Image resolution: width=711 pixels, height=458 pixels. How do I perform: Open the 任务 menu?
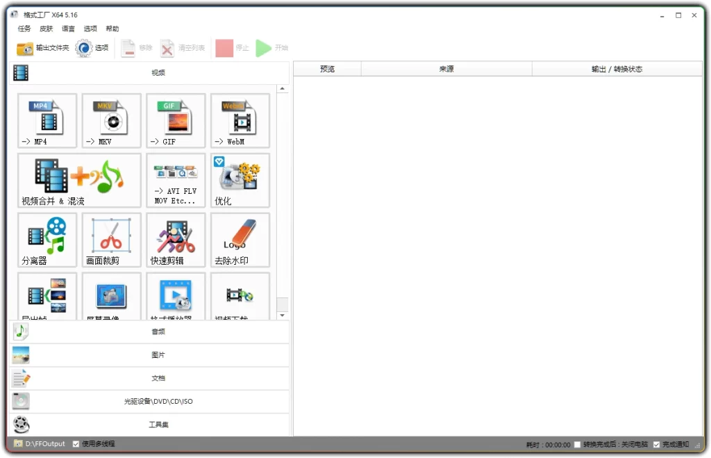24,28
